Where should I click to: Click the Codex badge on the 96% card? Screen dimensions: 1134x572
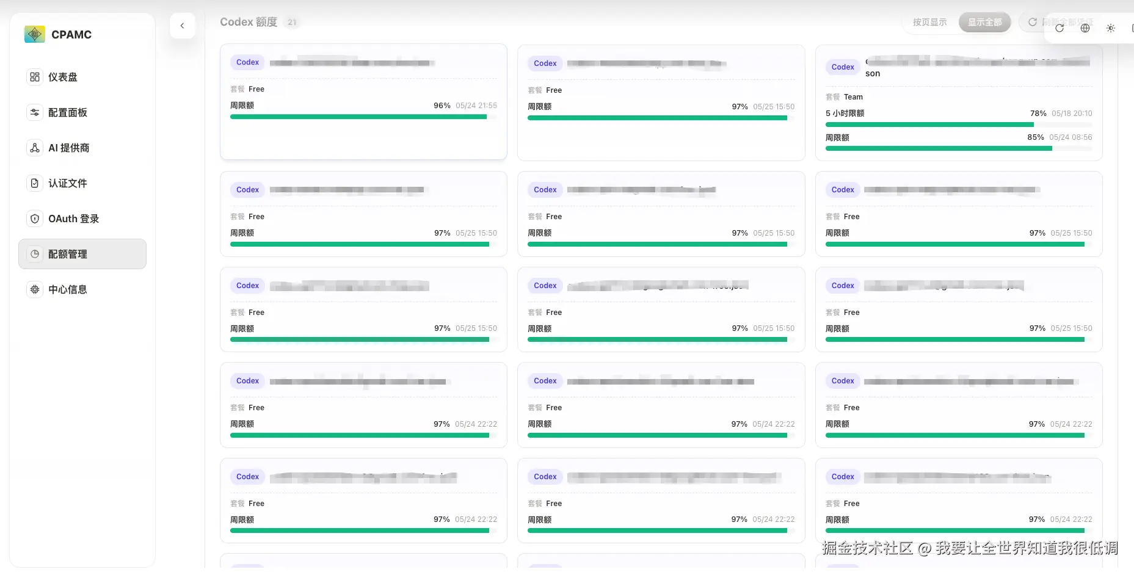[247, 62]
